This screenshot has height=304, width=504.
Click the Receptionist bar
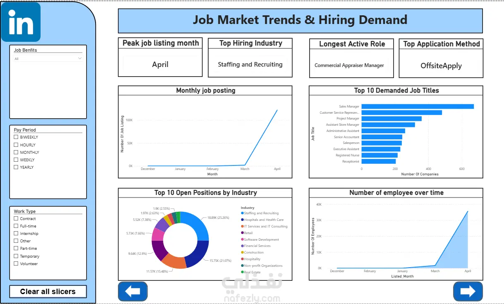coord(379,161)
